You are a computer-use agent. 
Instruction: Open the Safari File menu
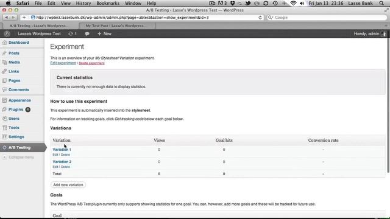click(x=38, y=3)
